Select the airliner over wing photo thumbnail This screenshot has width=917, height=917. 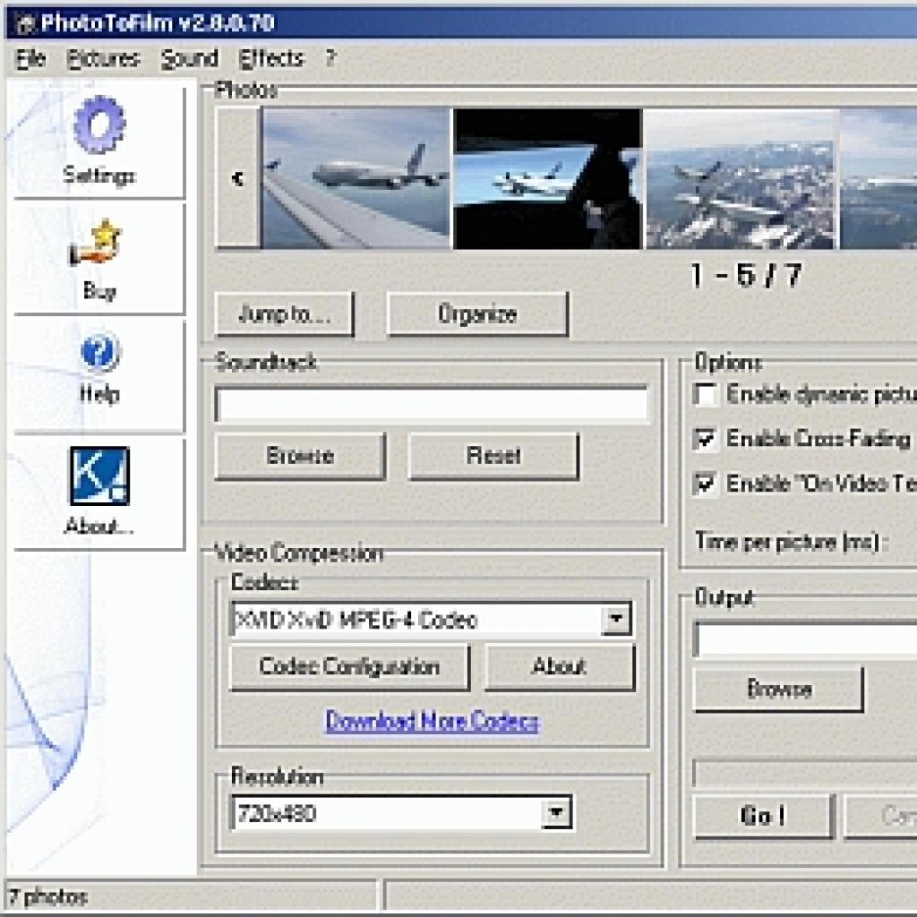point(356,179)
